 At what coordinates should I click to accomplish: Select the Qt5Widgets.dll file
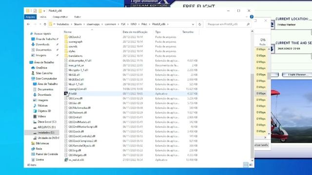(x=78, y=155)
